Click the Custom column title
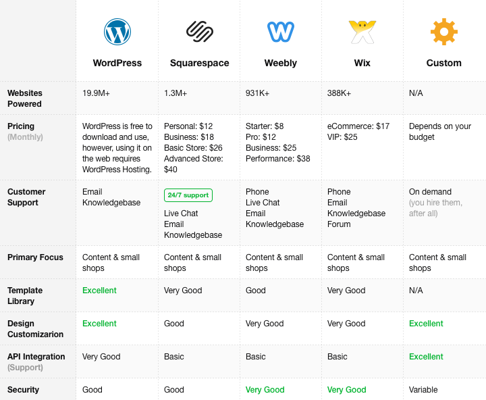 coord(443,63)
